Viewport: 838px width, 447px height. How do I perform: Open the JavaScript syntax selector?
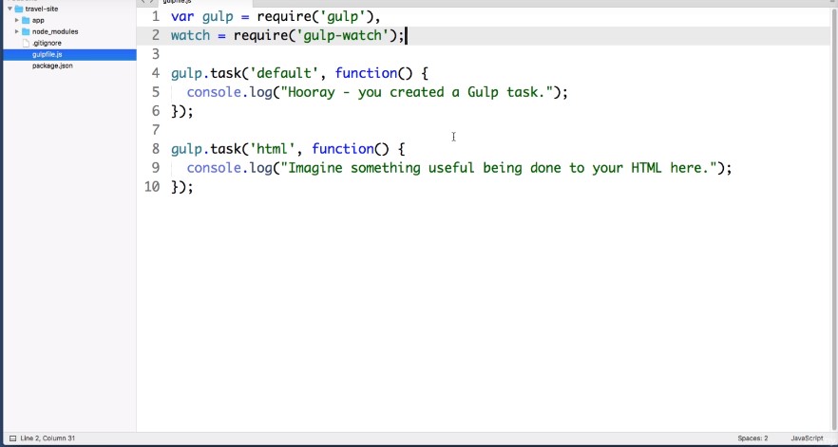click(x=807, y=438)
